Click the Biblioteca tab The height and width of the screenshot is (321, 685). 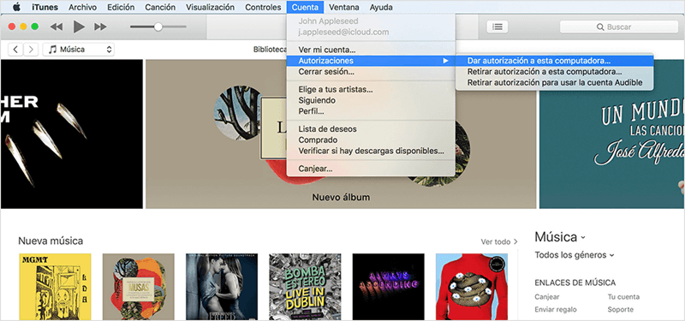[270, 50]
